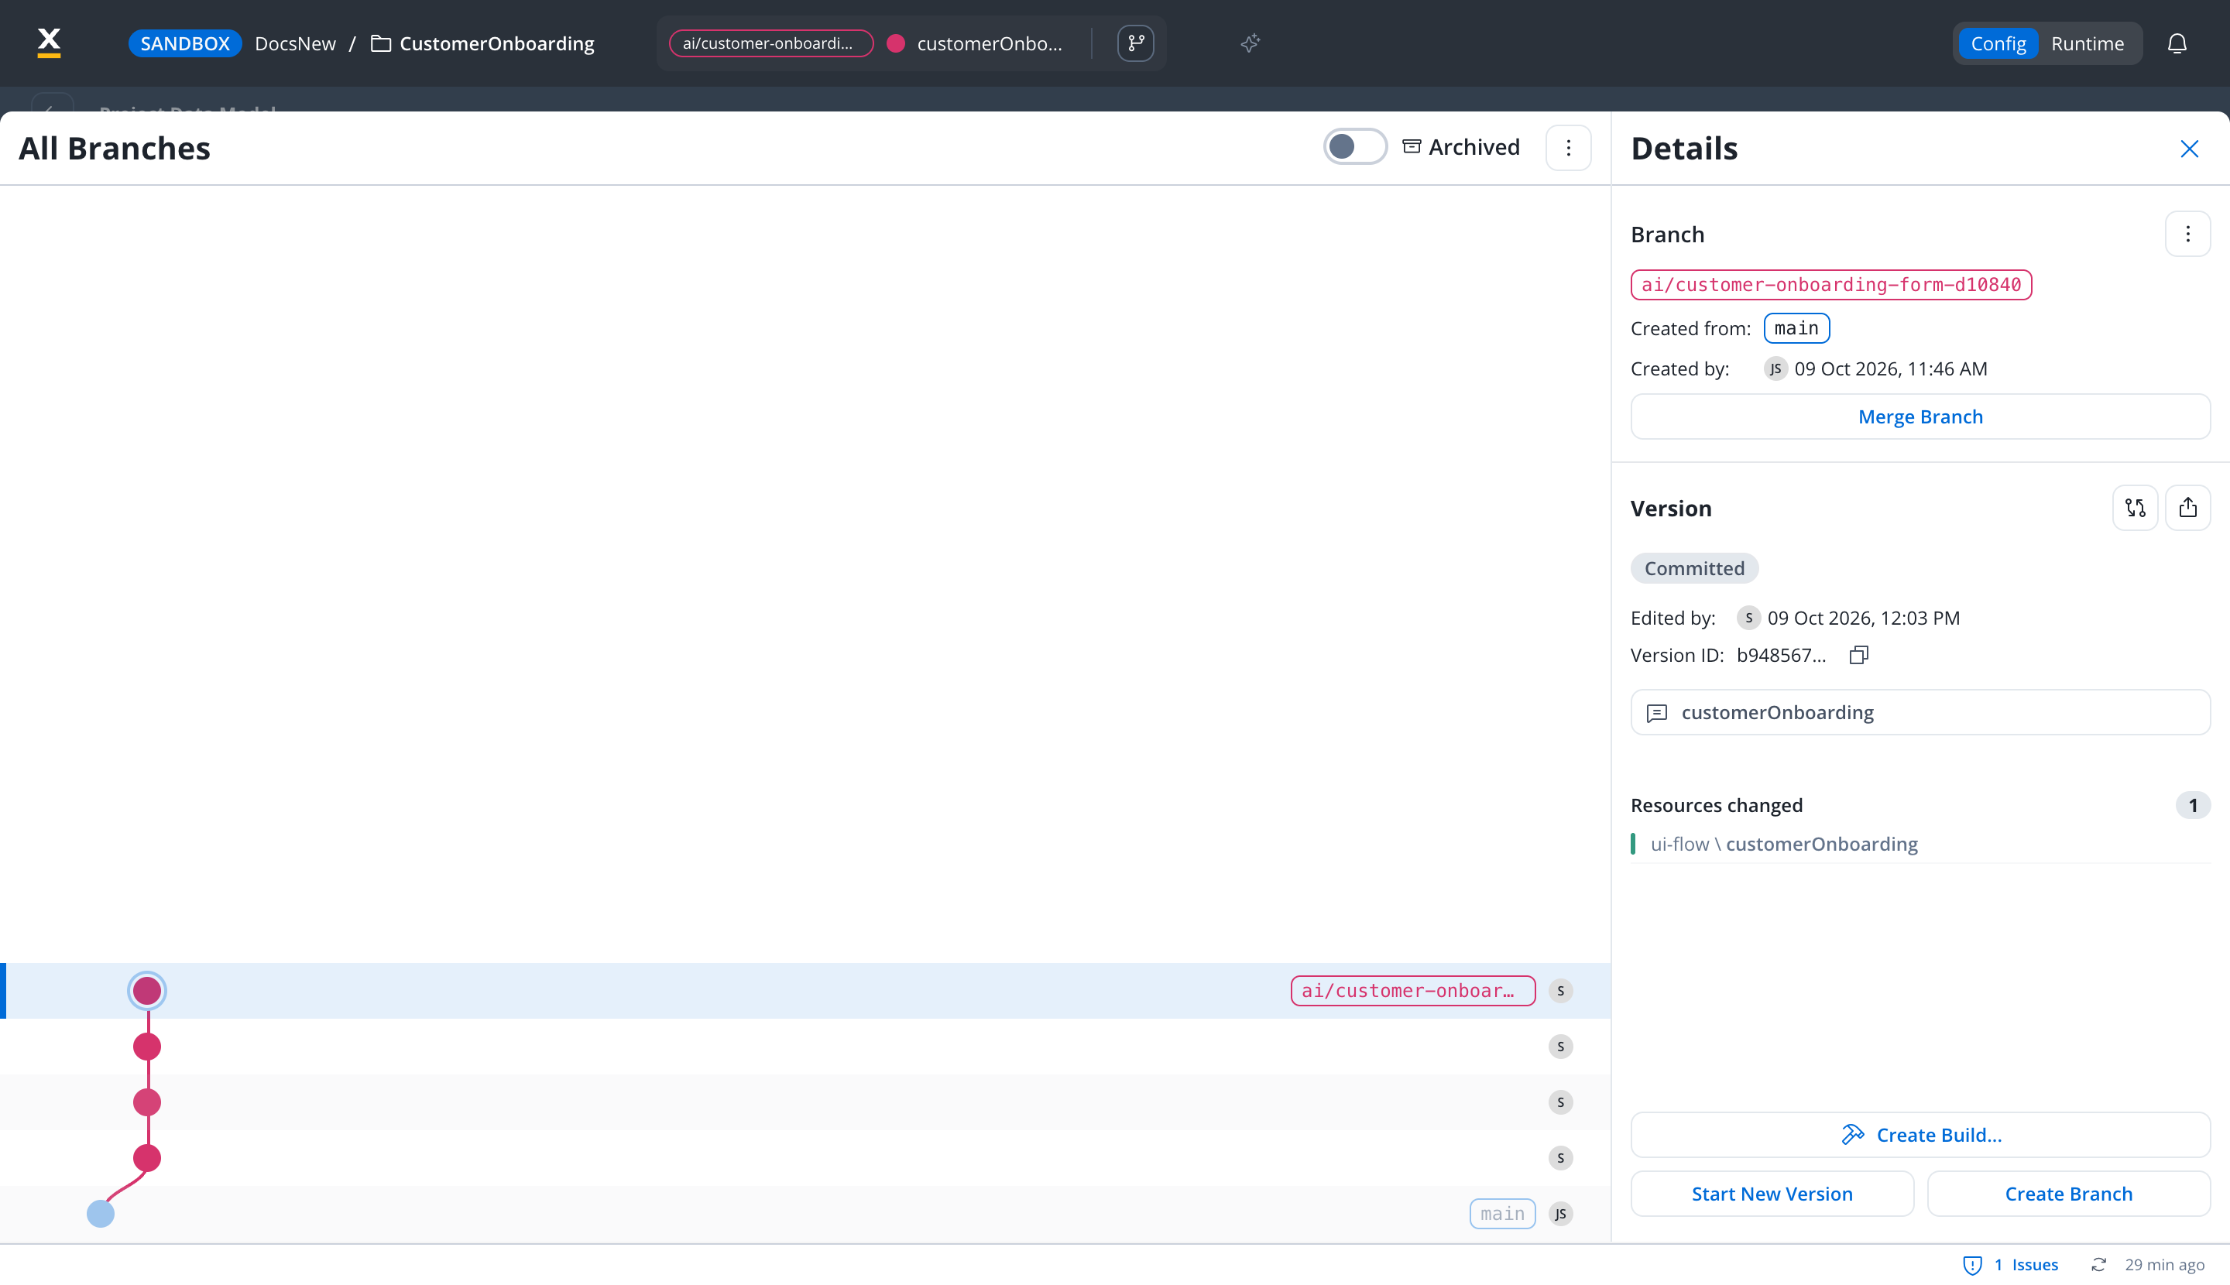2230x1285 pixels.
Task: Click the SANDBOX environment badge
Action: coord(184,43)
